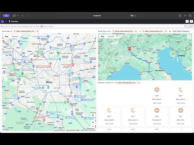Expand the sidebar tab group dropdown arrow
The image size is (194, 145).
click(18, 16)
